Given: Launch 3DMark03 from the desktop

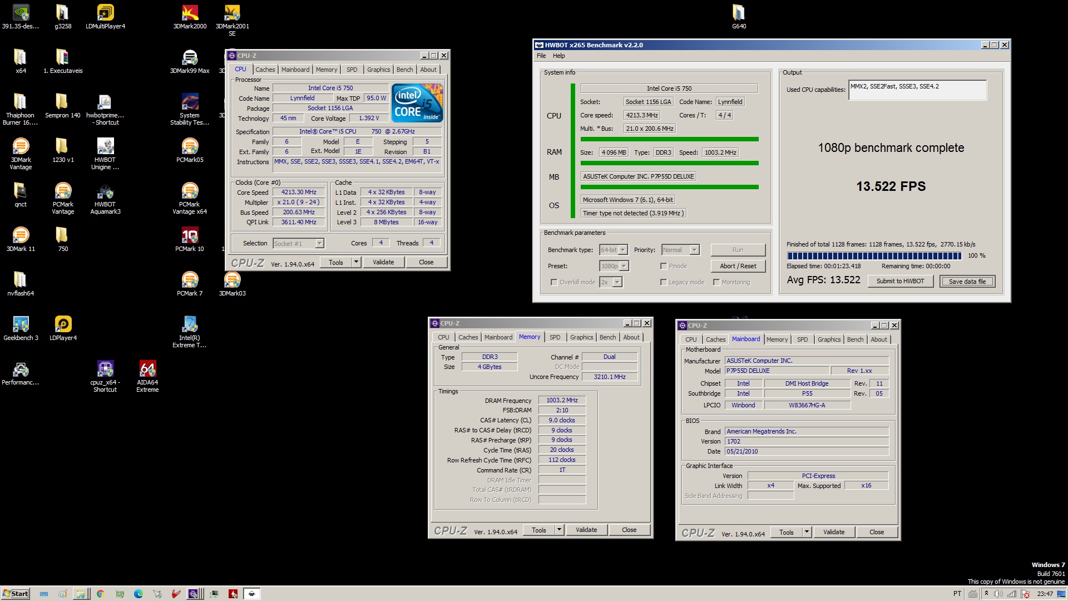Looking at the screenshot, I should [232, 284].
